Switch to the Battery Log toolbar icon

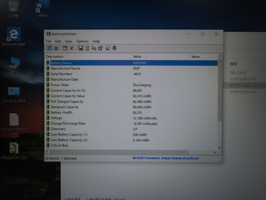[x=56, y=48]
